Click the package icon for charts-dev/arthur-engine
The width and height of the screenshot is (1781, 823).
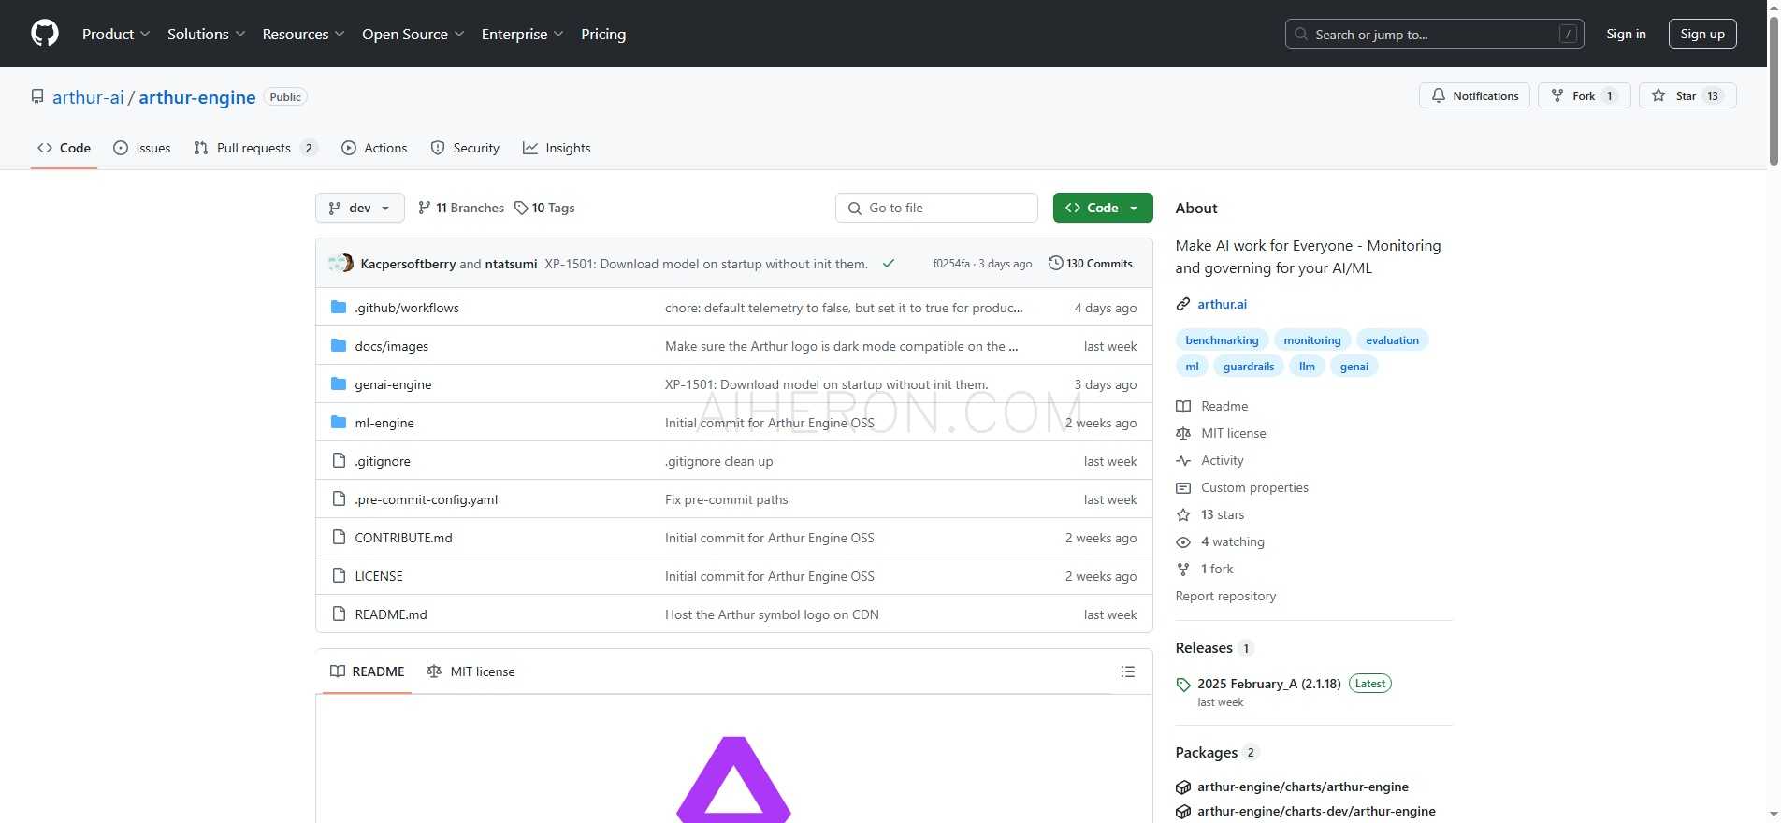click(x=1183, y=811)
